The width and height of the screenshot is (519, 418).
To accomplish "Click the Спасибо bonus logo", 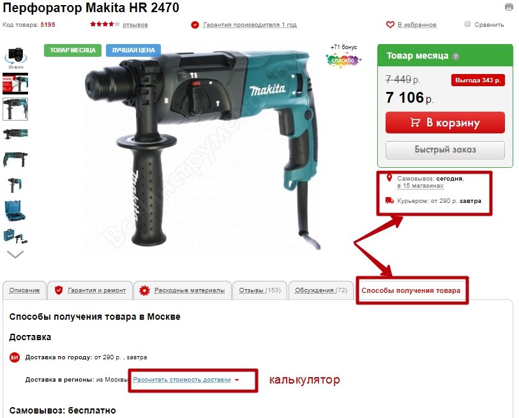I will 343,60.
